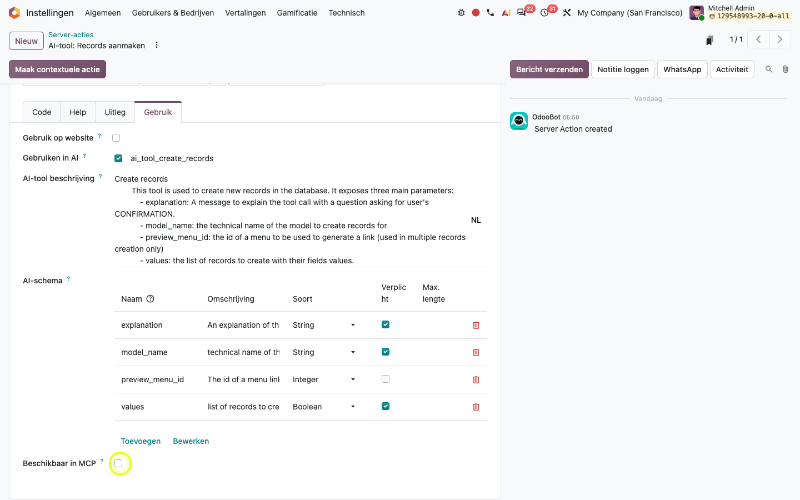The height and width of the screenshot is (500, 800).
Task: Toggle Verplicht for explanation row
Action: [386, 324]
